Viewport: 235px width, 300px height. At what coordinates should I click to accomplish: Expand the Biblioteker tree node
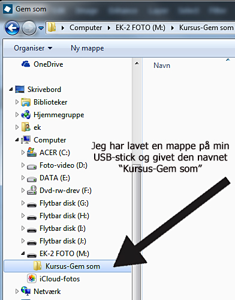(x=17, y=102)
